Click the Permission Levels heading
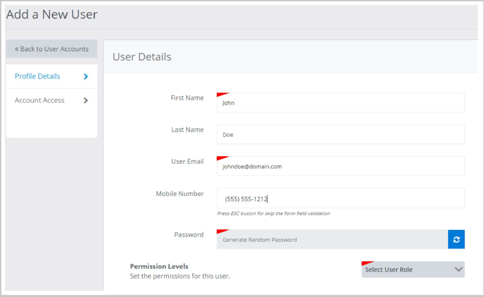Image resolution: width=484 pixels, height=297 pixels. tap(159, 266)
